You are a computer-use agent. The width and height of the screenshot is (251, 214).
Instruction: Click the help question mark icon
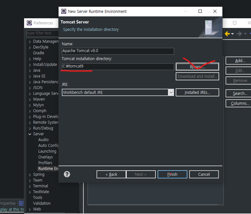tap(67, 174)
